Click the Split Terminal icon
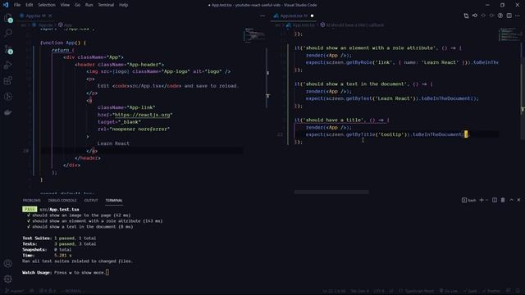This screenshot has height=295, width=525. coord(494,200)
